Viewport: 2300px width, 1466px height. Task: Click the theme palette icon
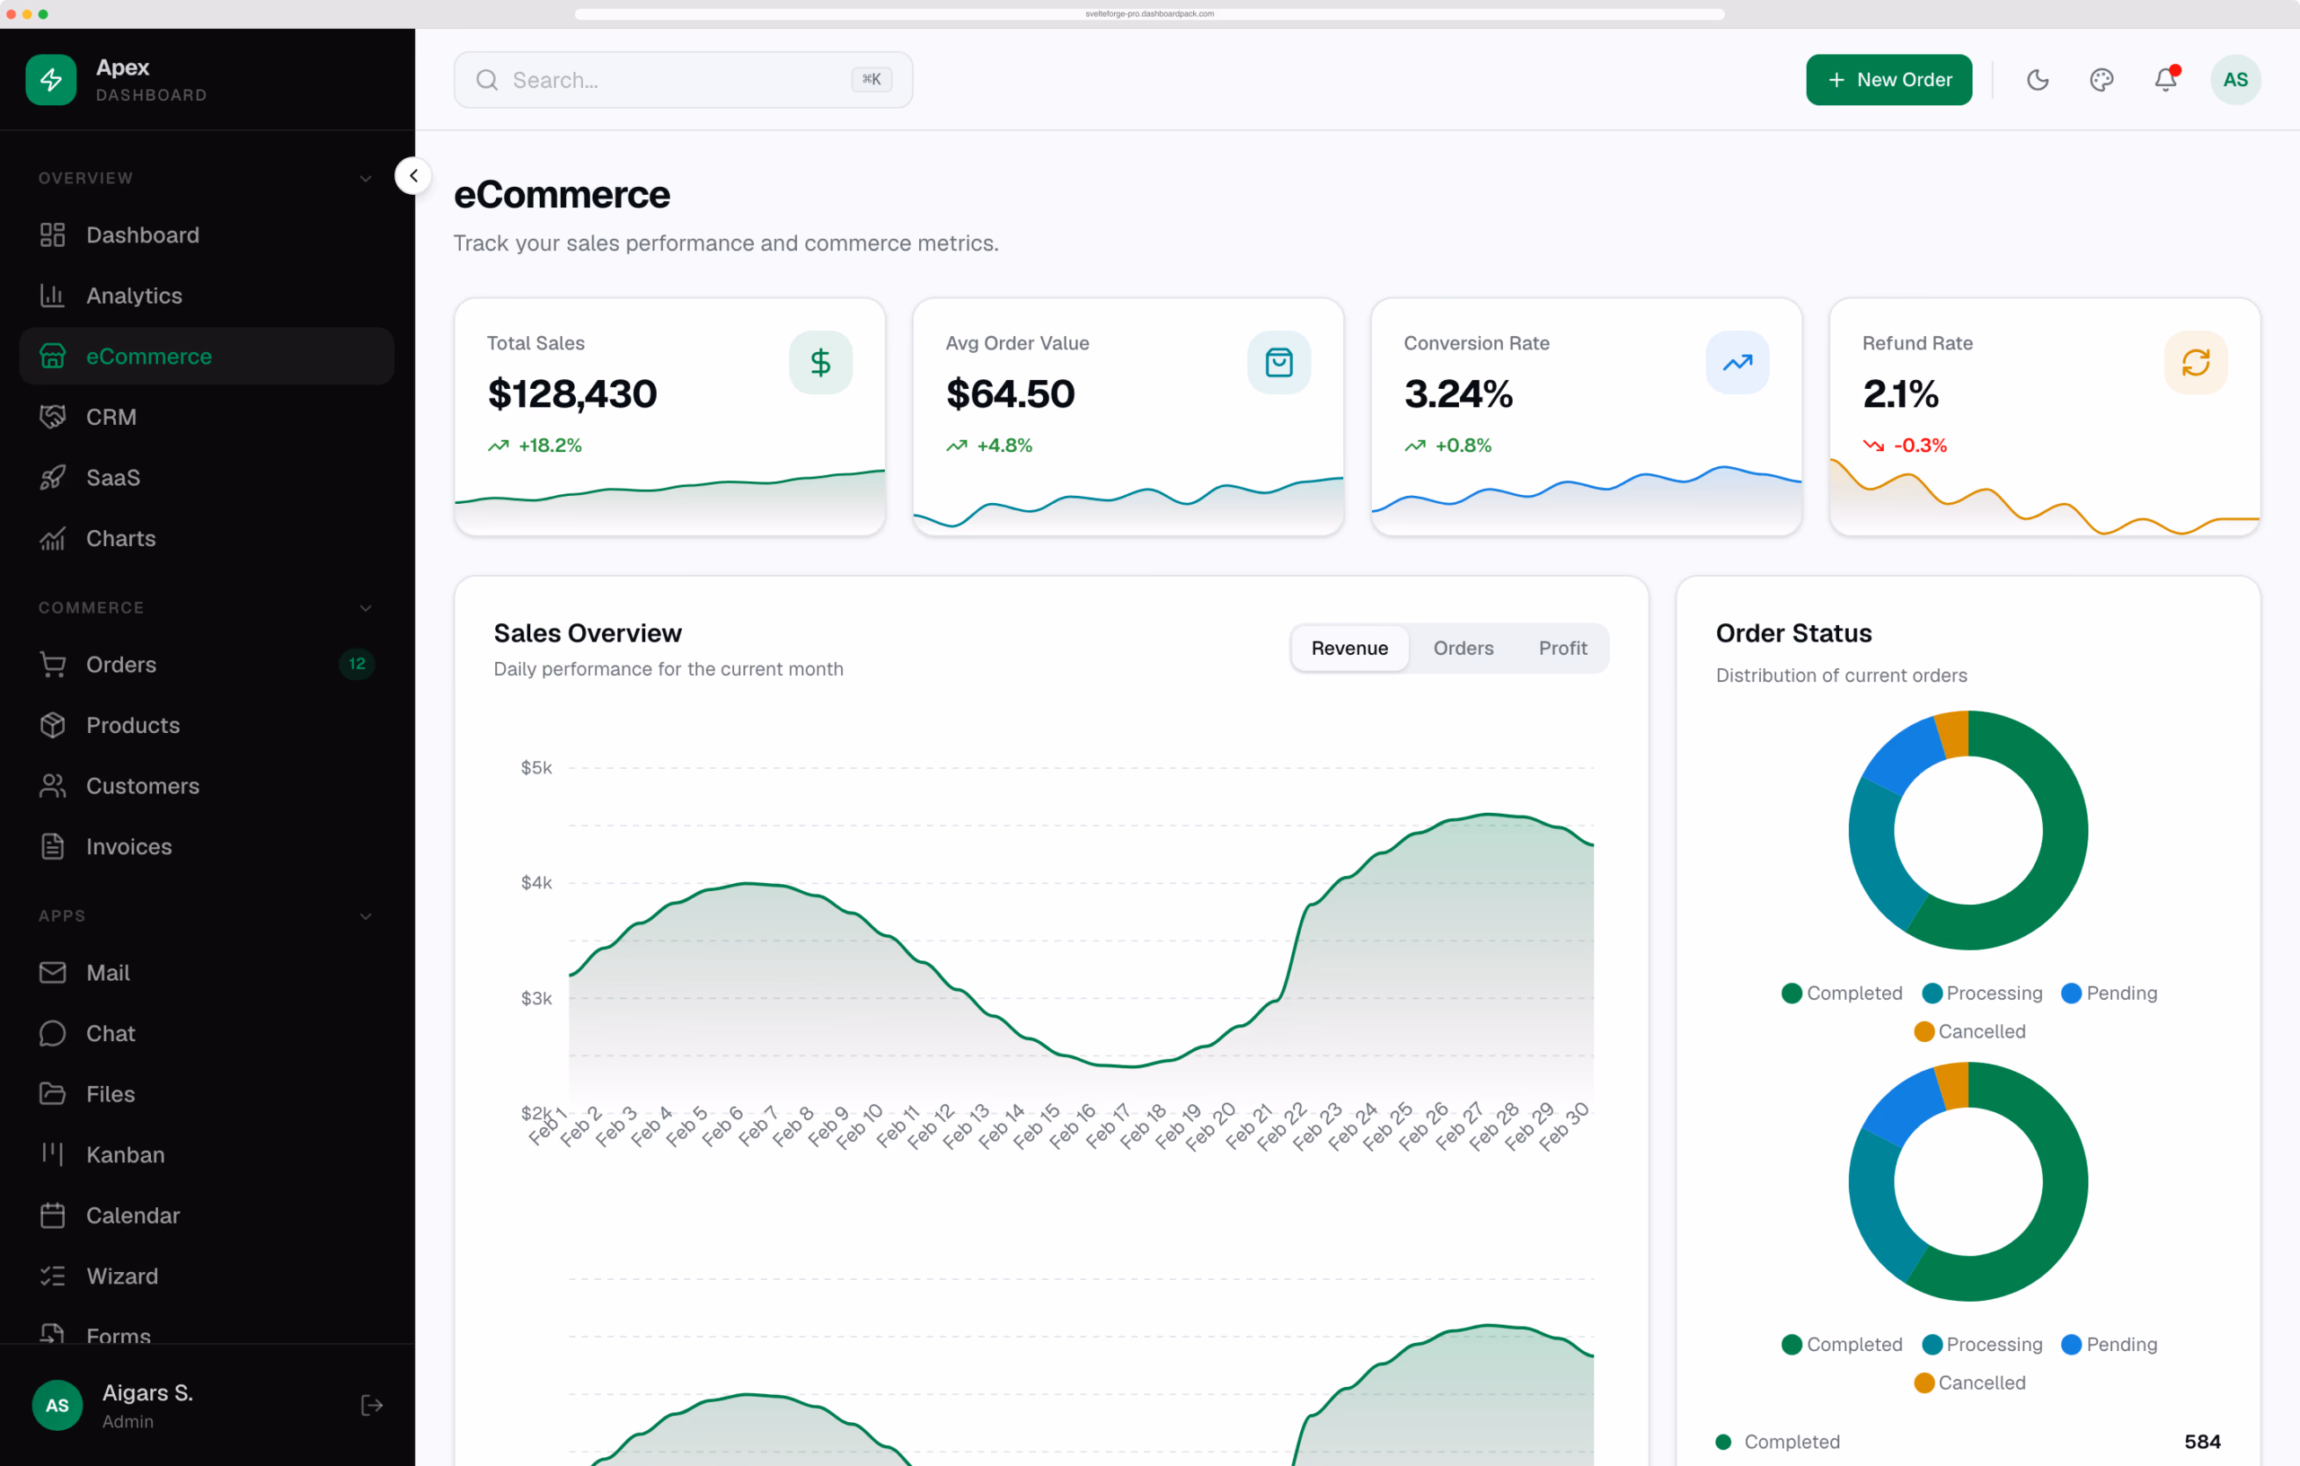point(2101,79)
